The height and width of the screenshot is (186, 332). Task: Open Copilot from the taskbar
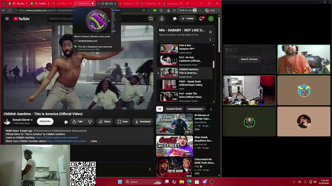174,182
